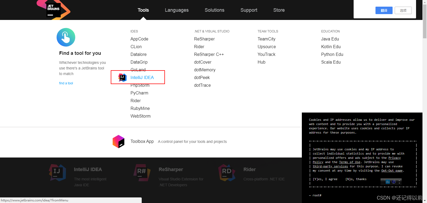Open Hub under Team Tools

pos(262,62)
